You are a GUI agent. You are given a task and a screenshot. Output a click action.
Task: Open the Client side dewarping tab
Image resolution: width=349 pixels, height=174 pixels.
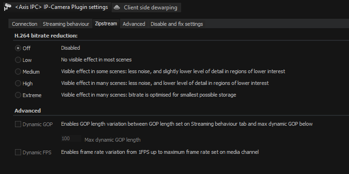tap(146, 8)
